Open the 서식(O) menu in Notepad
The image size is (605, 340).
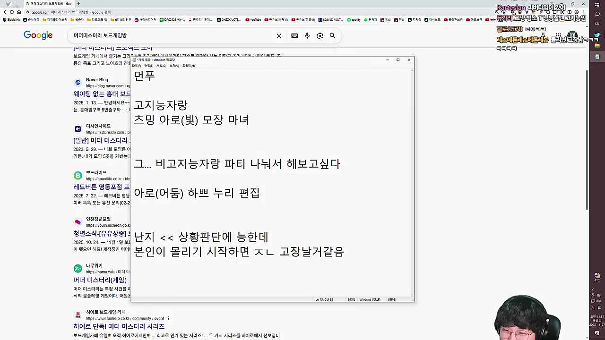pyautogui.click(x=162, y=66)
